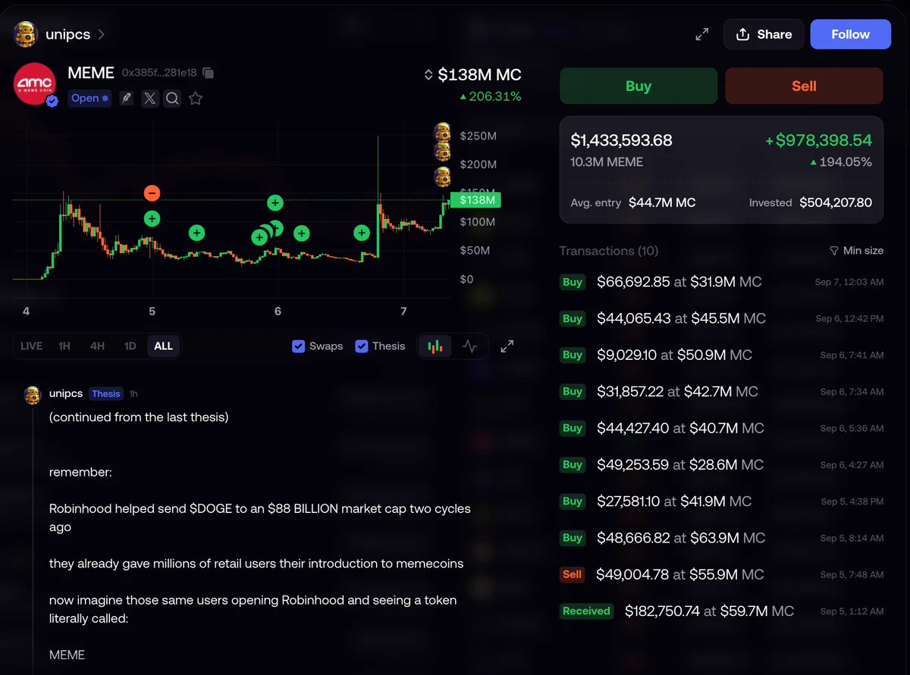This screenshot has width=910, height=675.
Task: Open the token's X profile icon
Action: tap(150, 98)
